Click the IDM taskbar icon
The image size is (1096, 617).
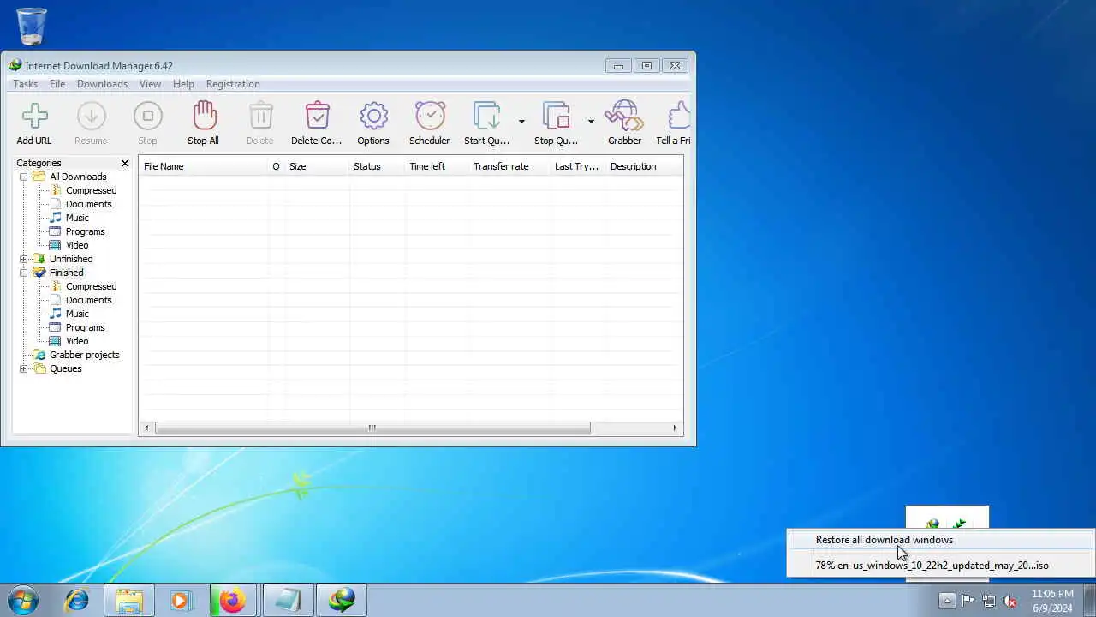[x=342, y=600]
